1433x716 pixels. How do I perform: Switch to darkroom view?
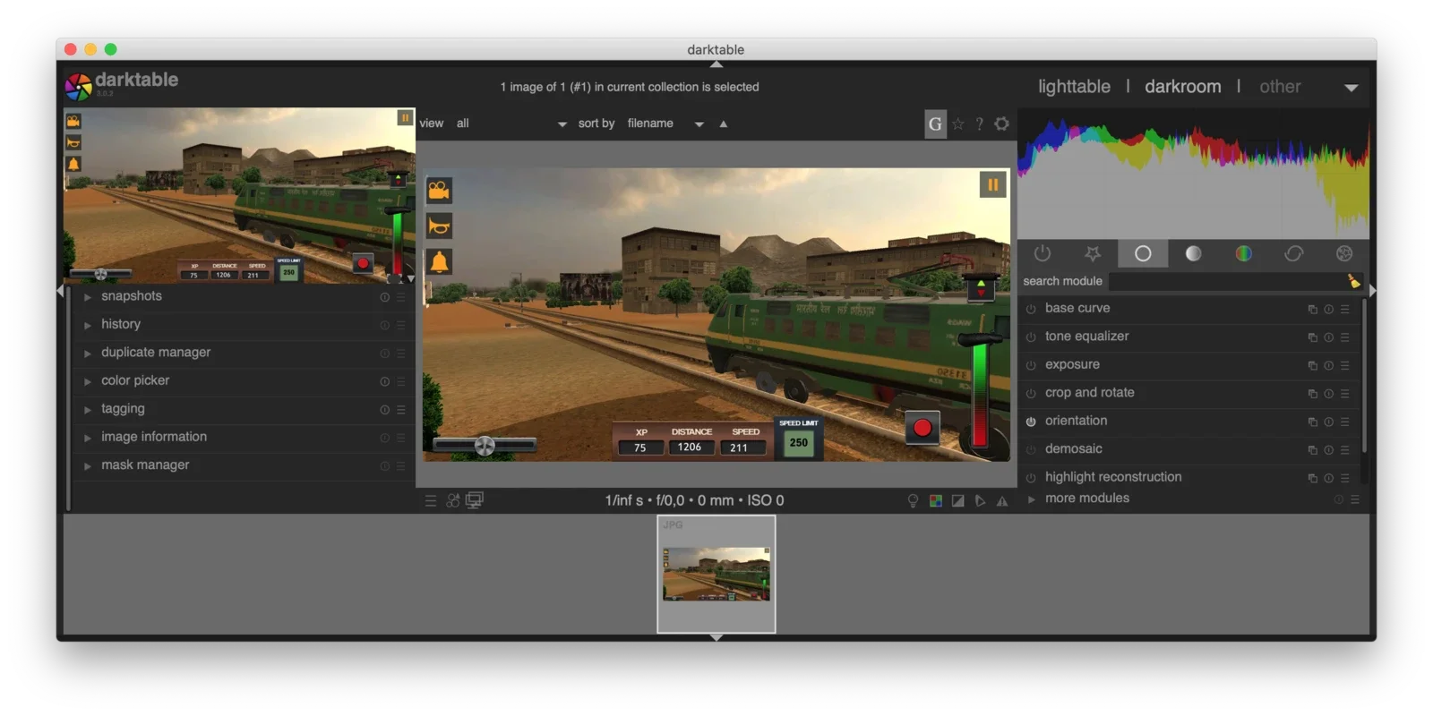click(x=1182, y=87)
